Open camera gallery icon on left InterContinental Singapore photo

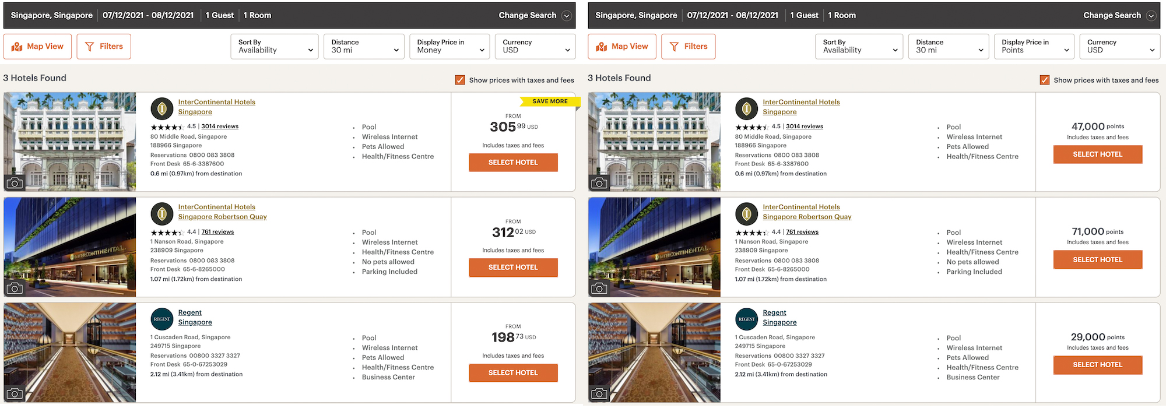tap(15, 183)
